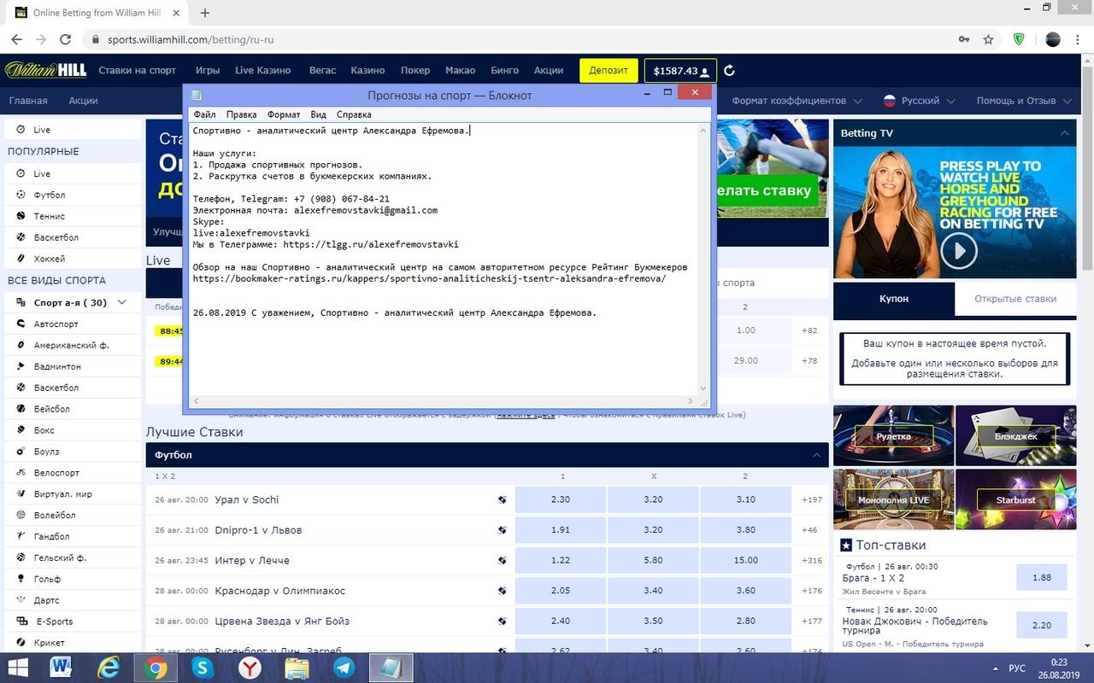Open Волейбол in the sports list
This screenshot has width=1094, height=683.
click(x=73, y=516)
